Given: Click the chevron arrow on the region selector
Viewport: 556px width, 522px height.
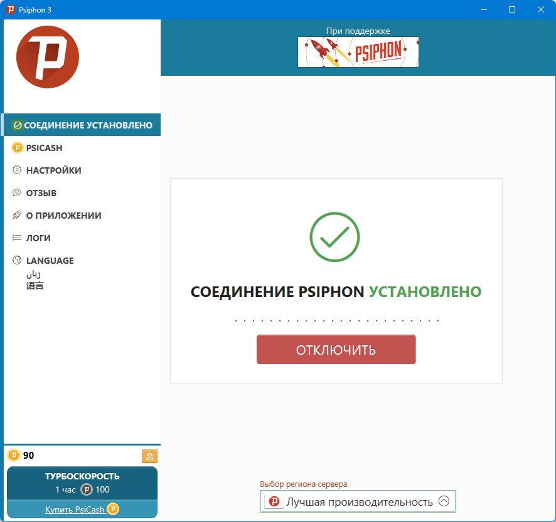Looking at the screenshot, I should click(x=444, y=501).
